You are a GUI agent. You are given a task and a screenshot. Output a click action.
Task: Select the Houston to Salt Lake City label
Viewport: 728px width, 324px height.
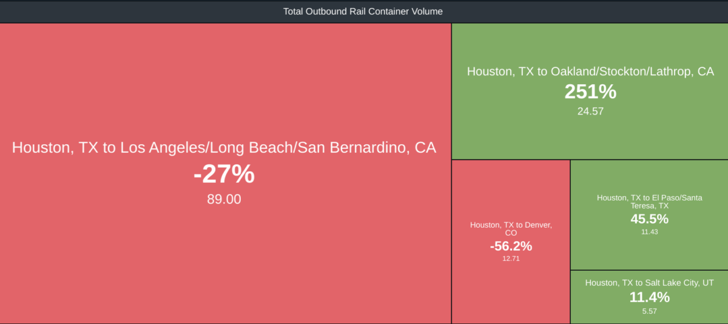pos(649,283)
